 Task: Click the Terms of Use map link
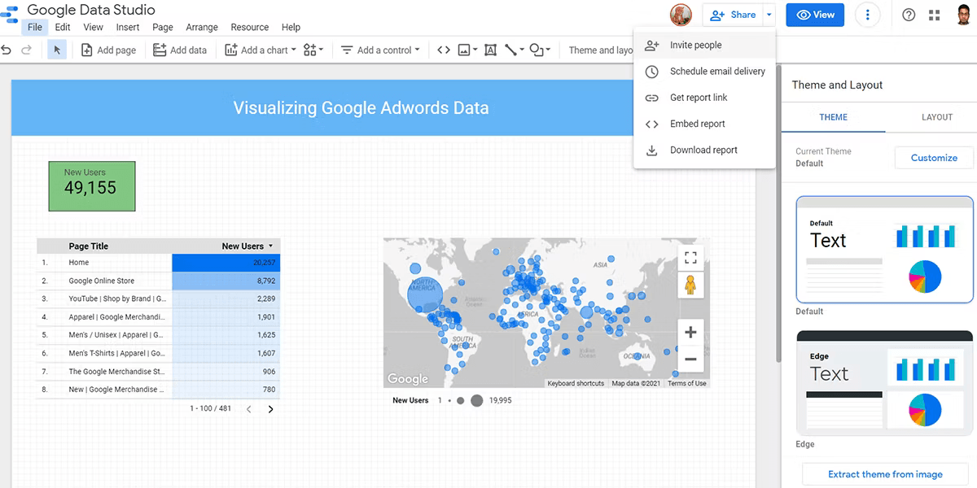click(687, 384)
